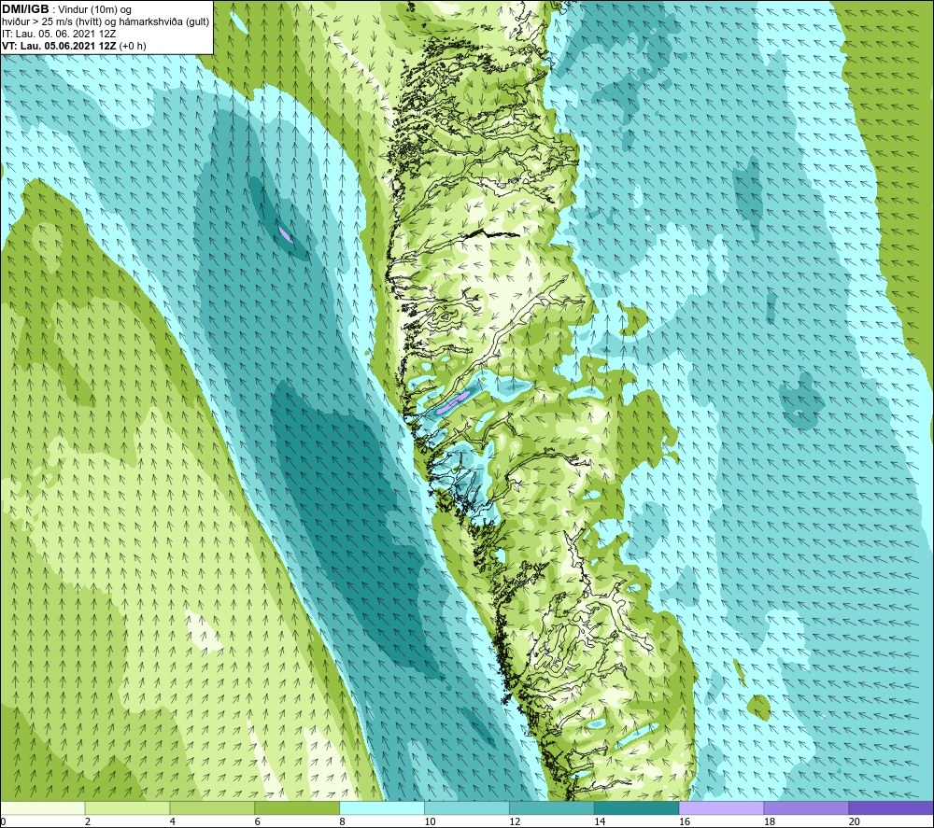
Task: Choose the teal 12–14 m/s legend swatch
Action: click(x=552, y=807)
